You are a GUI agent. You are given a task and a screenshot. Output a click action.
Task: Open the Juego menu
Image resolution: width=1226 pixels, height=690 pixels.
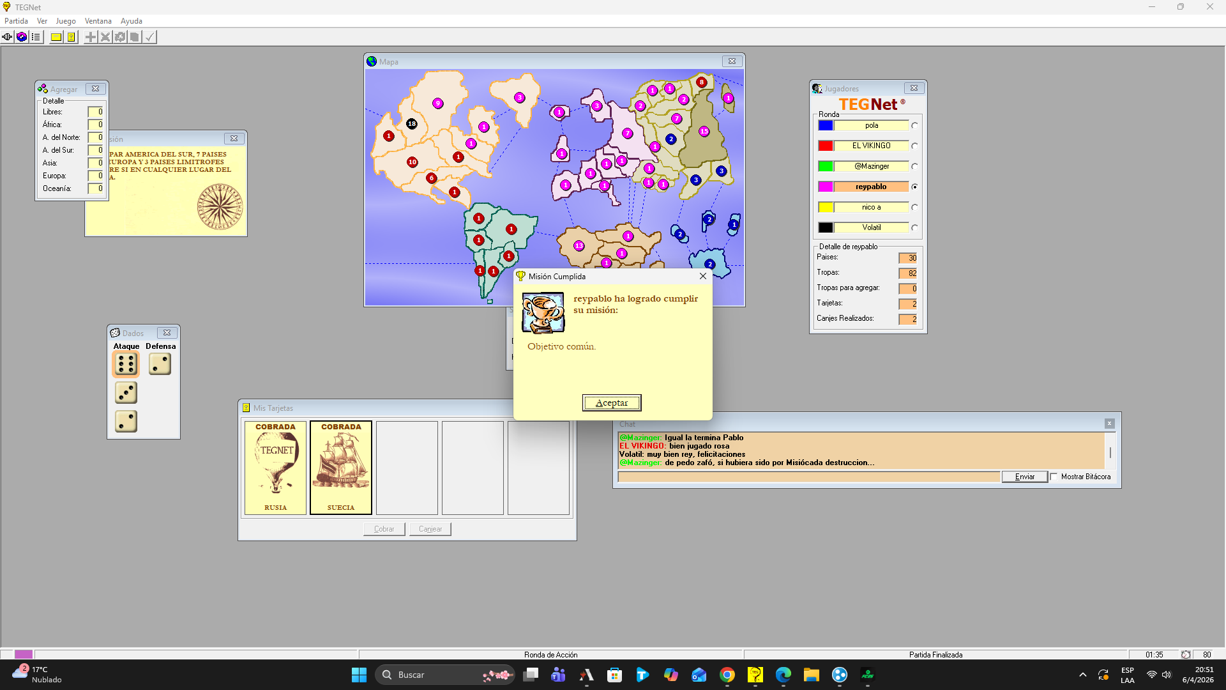coord(65,21)
